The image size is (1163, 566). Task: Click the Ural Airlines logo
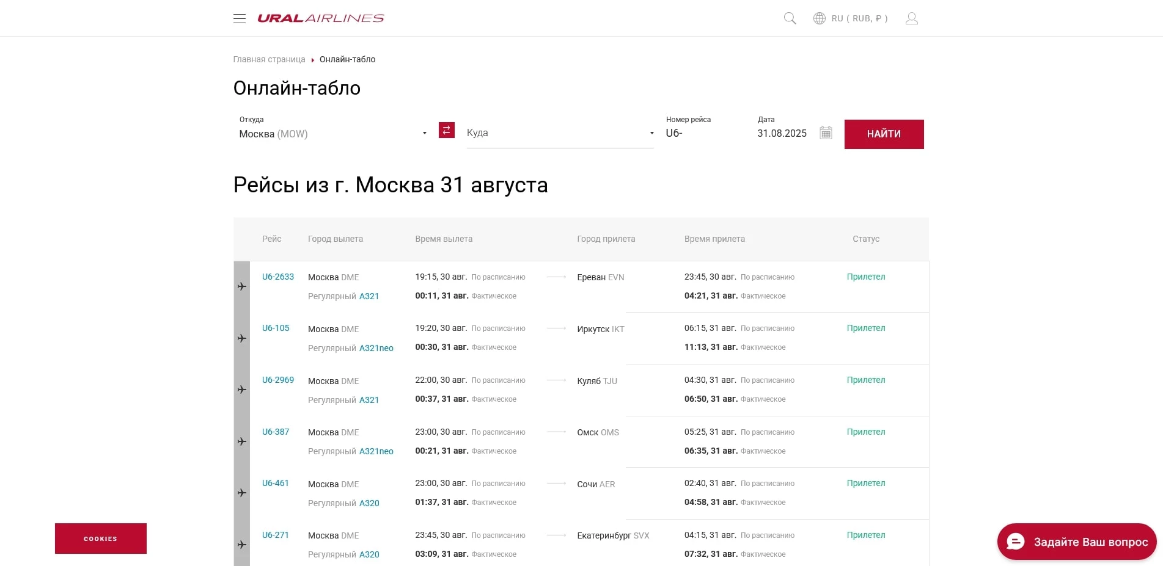[x=321, y=18]
